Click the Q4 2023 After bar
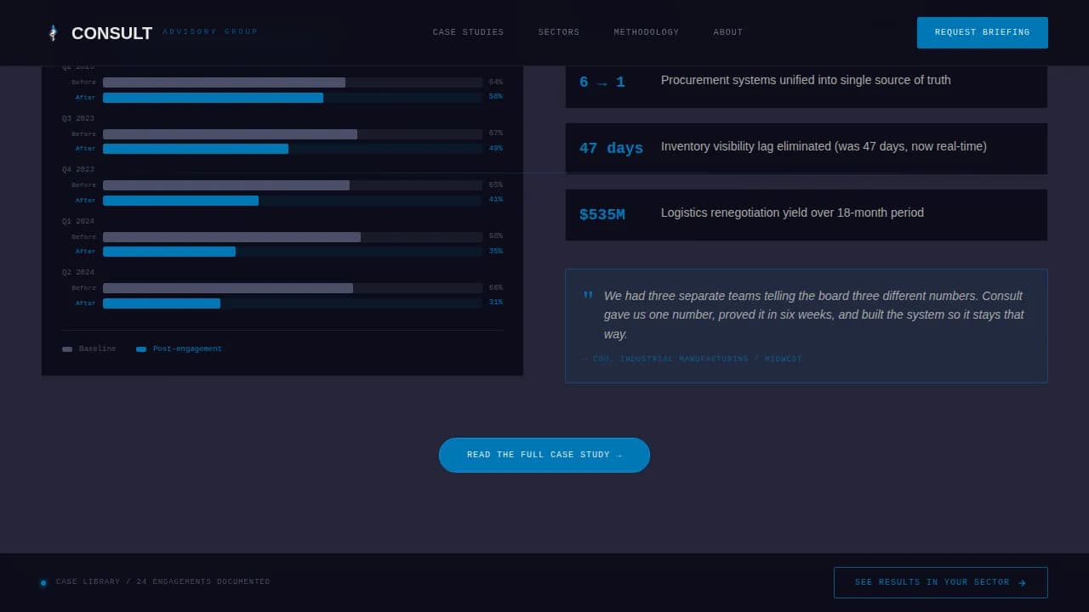This screenshot has width=1089, height=612. 180,201
